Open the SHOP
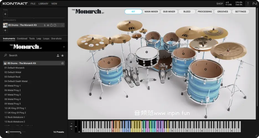The image size is (259, 138). point(220,4)
